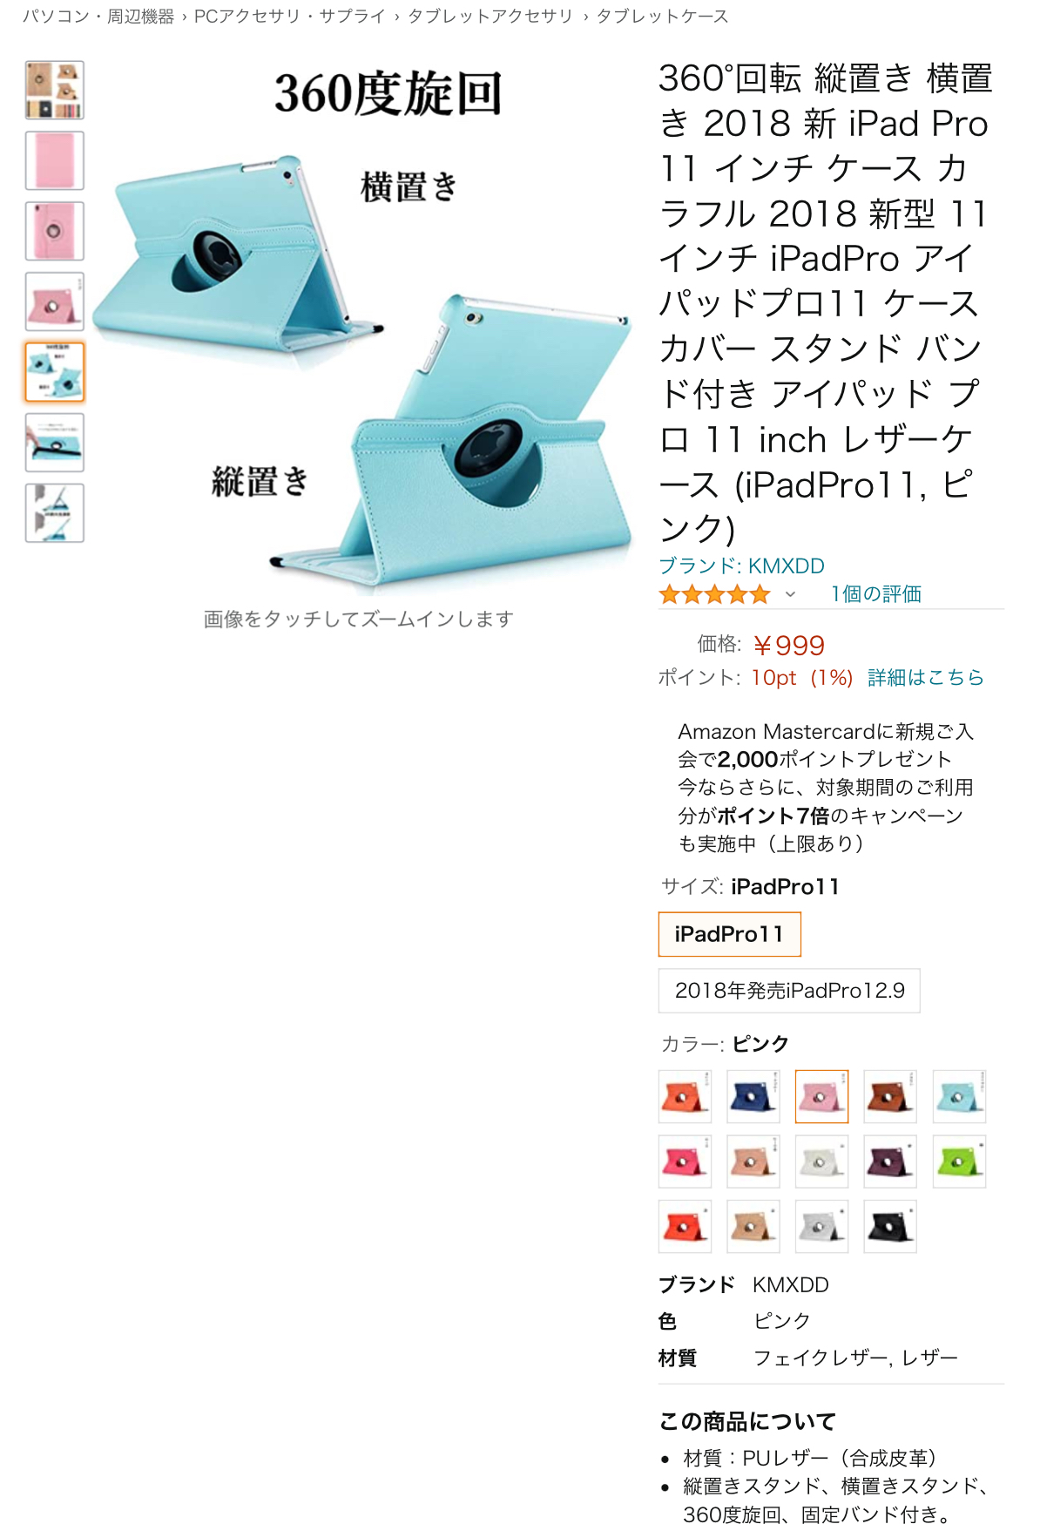The height and width of the screenshot is (1524, 1040).
Task: Go to パソコン・周辺機器 breadcrumb
Action: pyautogui.click(x=98, y=16)
